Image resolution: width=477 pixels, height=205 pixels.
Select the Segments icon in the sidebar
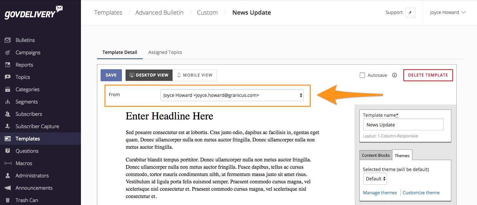(8, 102)
